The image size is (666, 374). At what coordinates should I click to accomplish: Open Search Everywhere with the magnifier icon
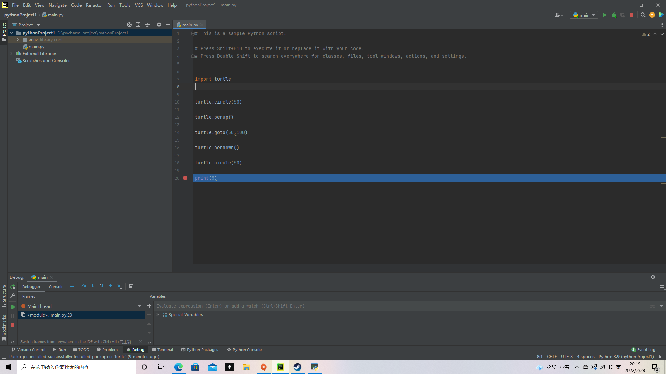(643, 15)
